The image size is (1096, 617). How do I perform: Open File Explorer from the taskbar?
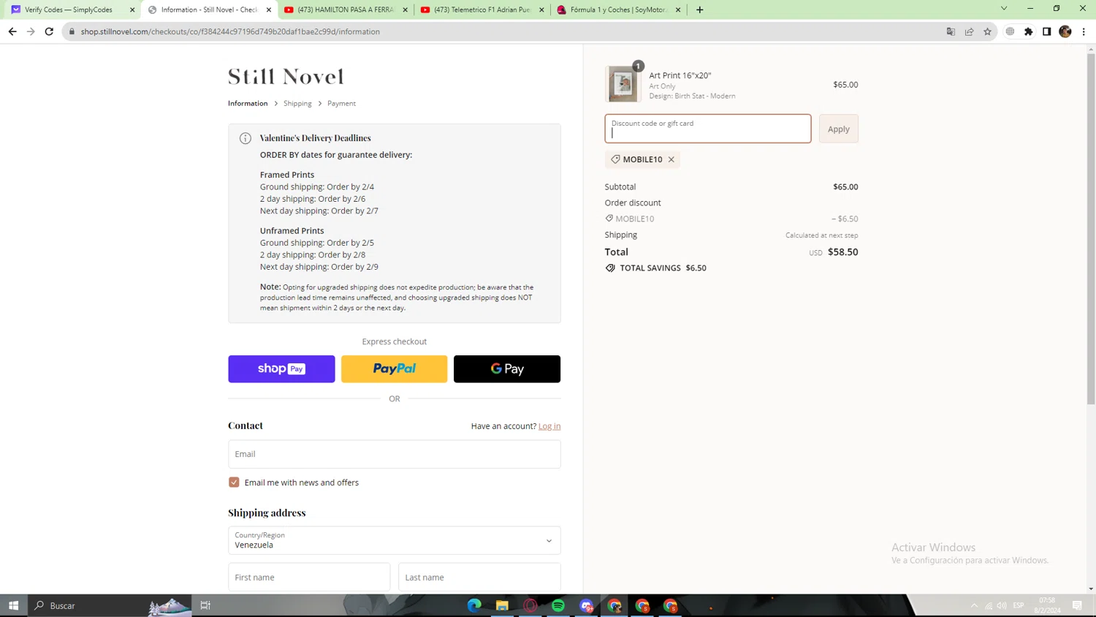point(502,605)
